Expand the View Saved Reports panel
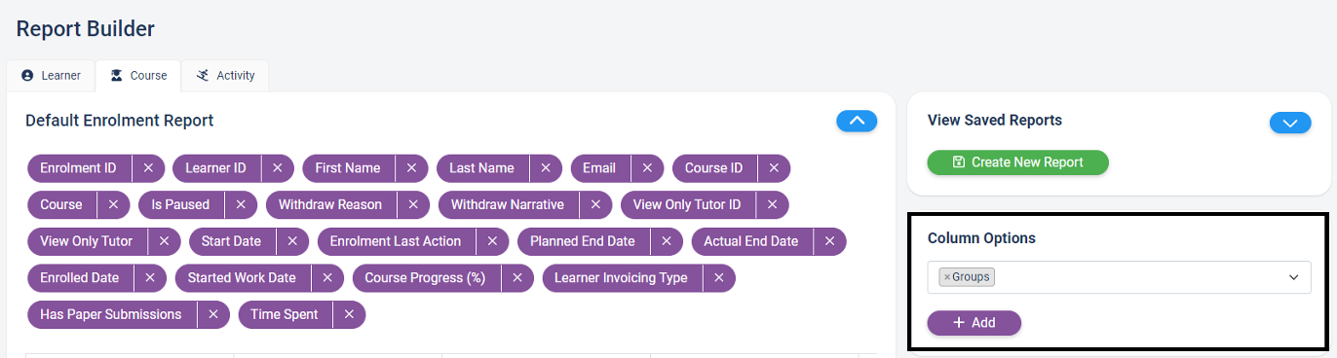The height and width of the screenshot is (358, 1337). click(x=1290, y=123)
